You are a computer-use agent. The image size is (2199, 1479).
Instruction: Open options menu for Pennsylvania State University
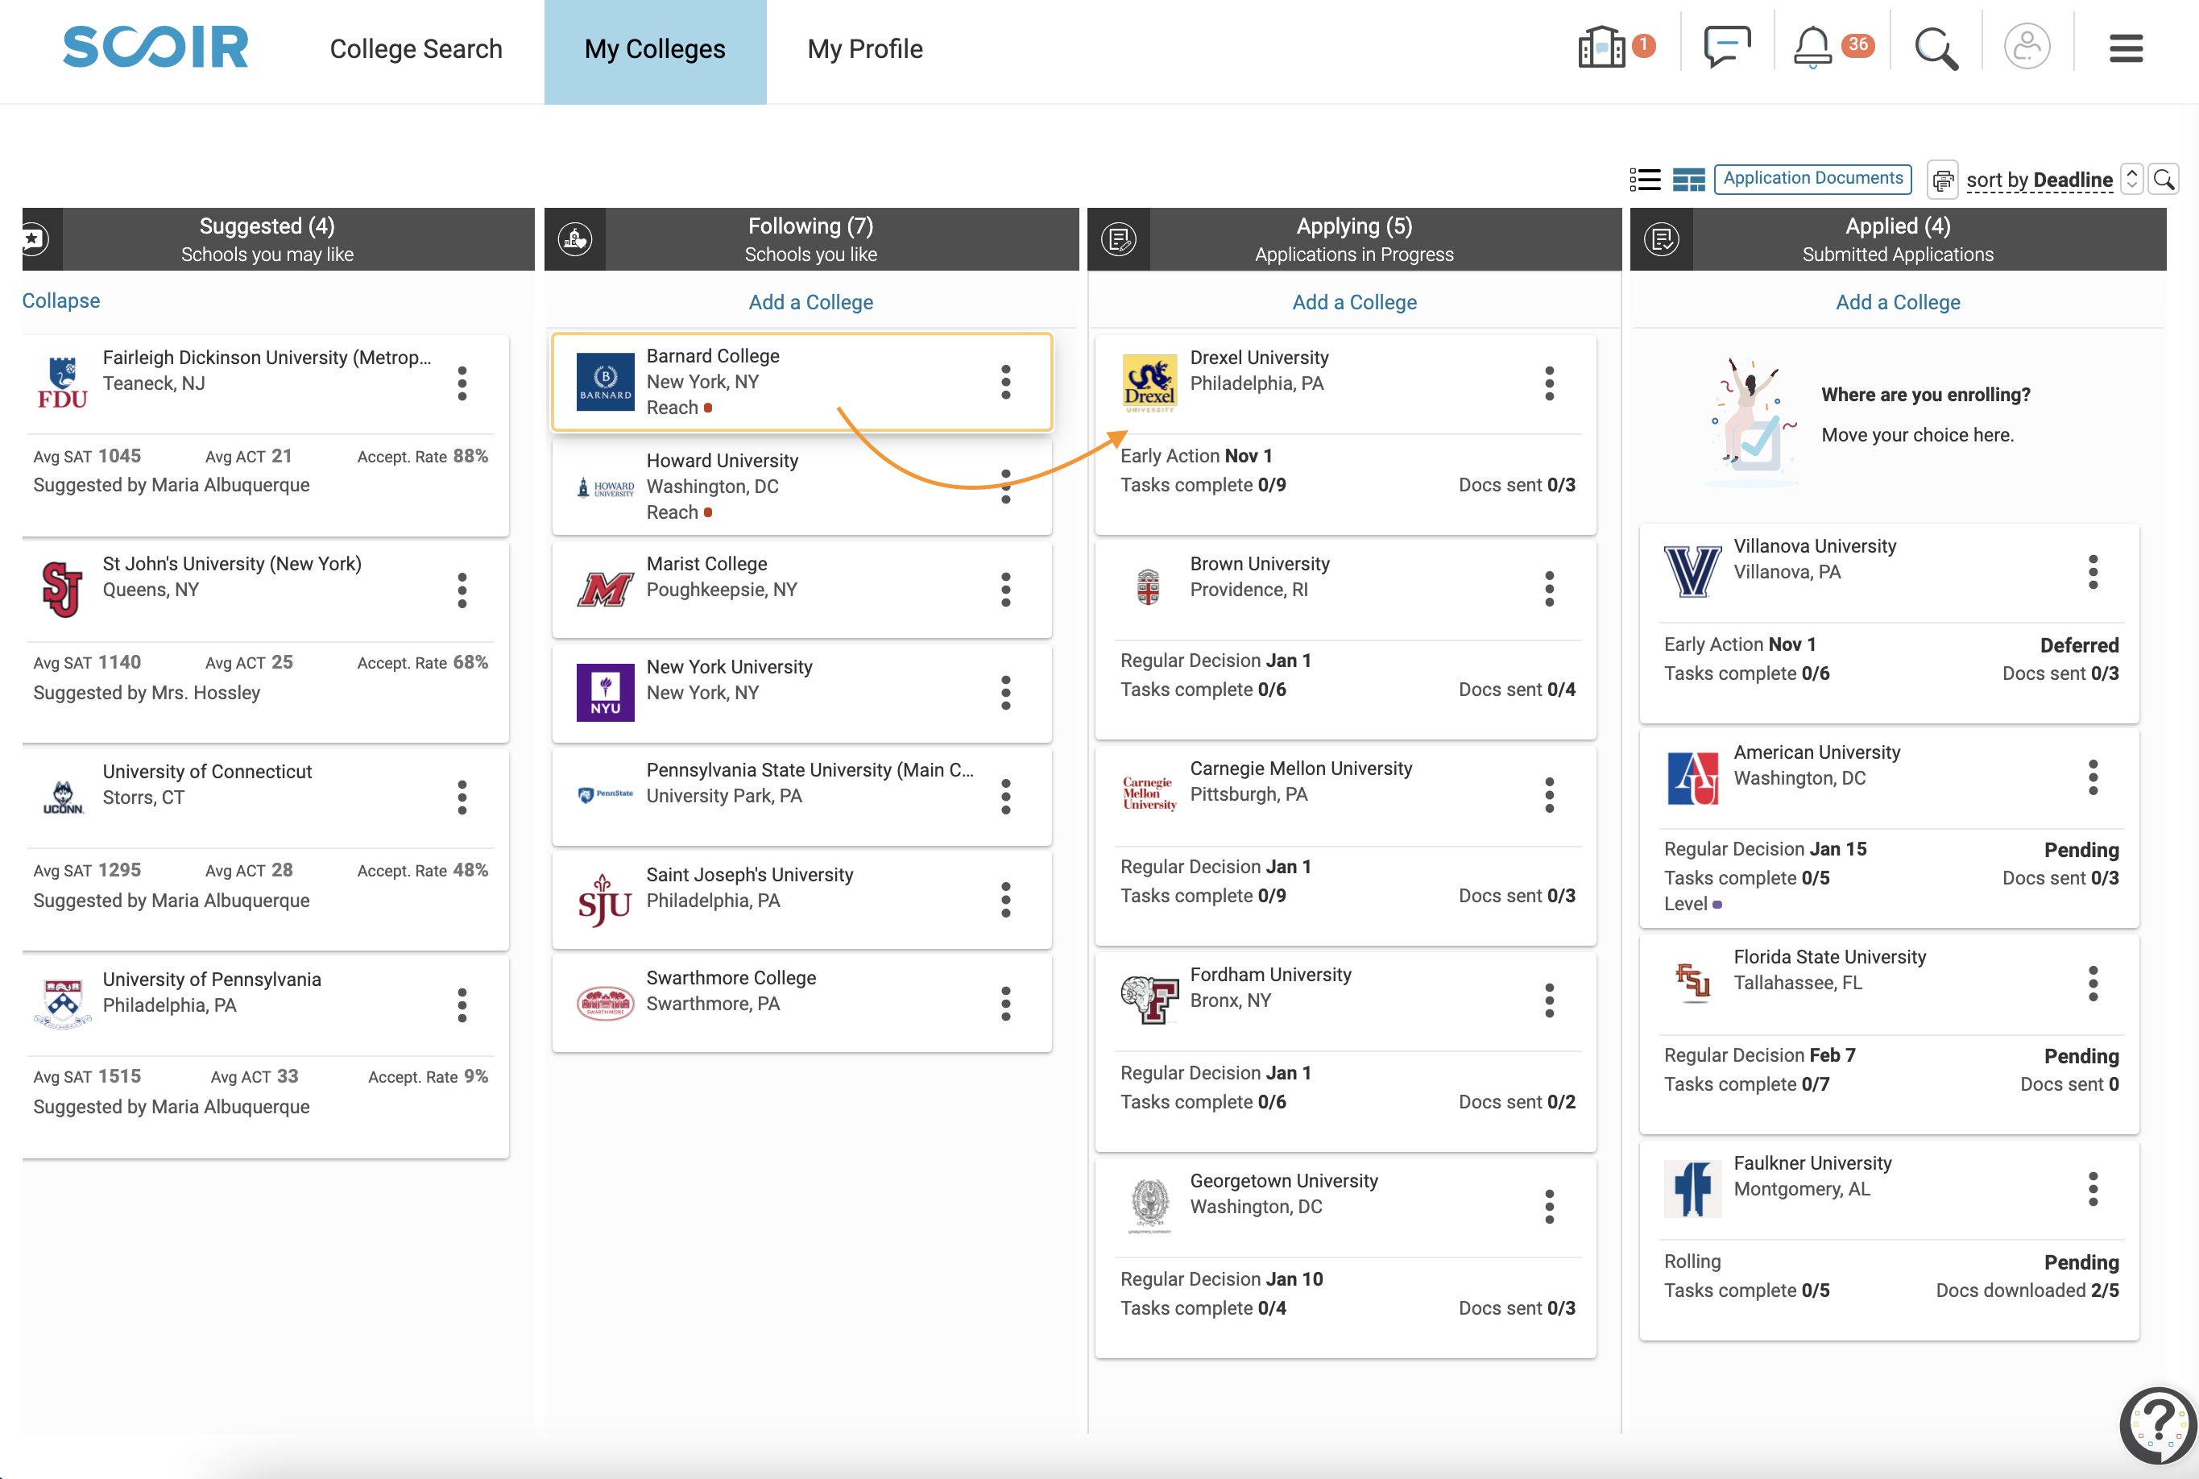1006,796
